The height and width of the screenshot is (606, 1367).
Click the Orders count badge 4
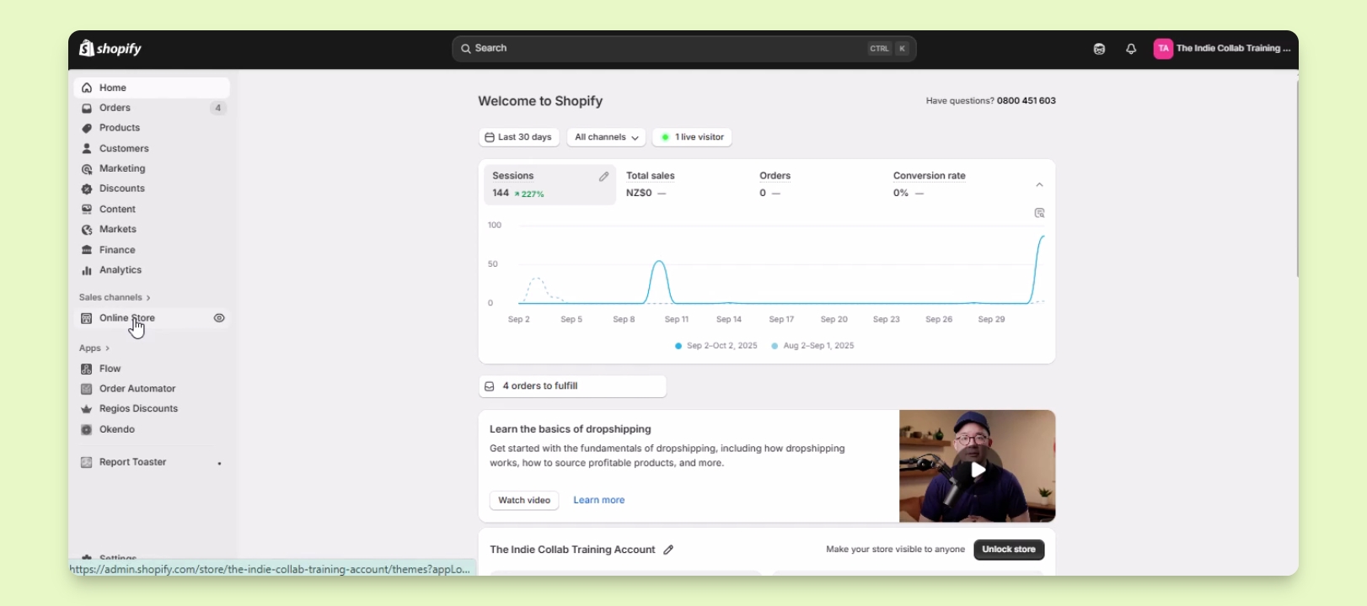218,108
